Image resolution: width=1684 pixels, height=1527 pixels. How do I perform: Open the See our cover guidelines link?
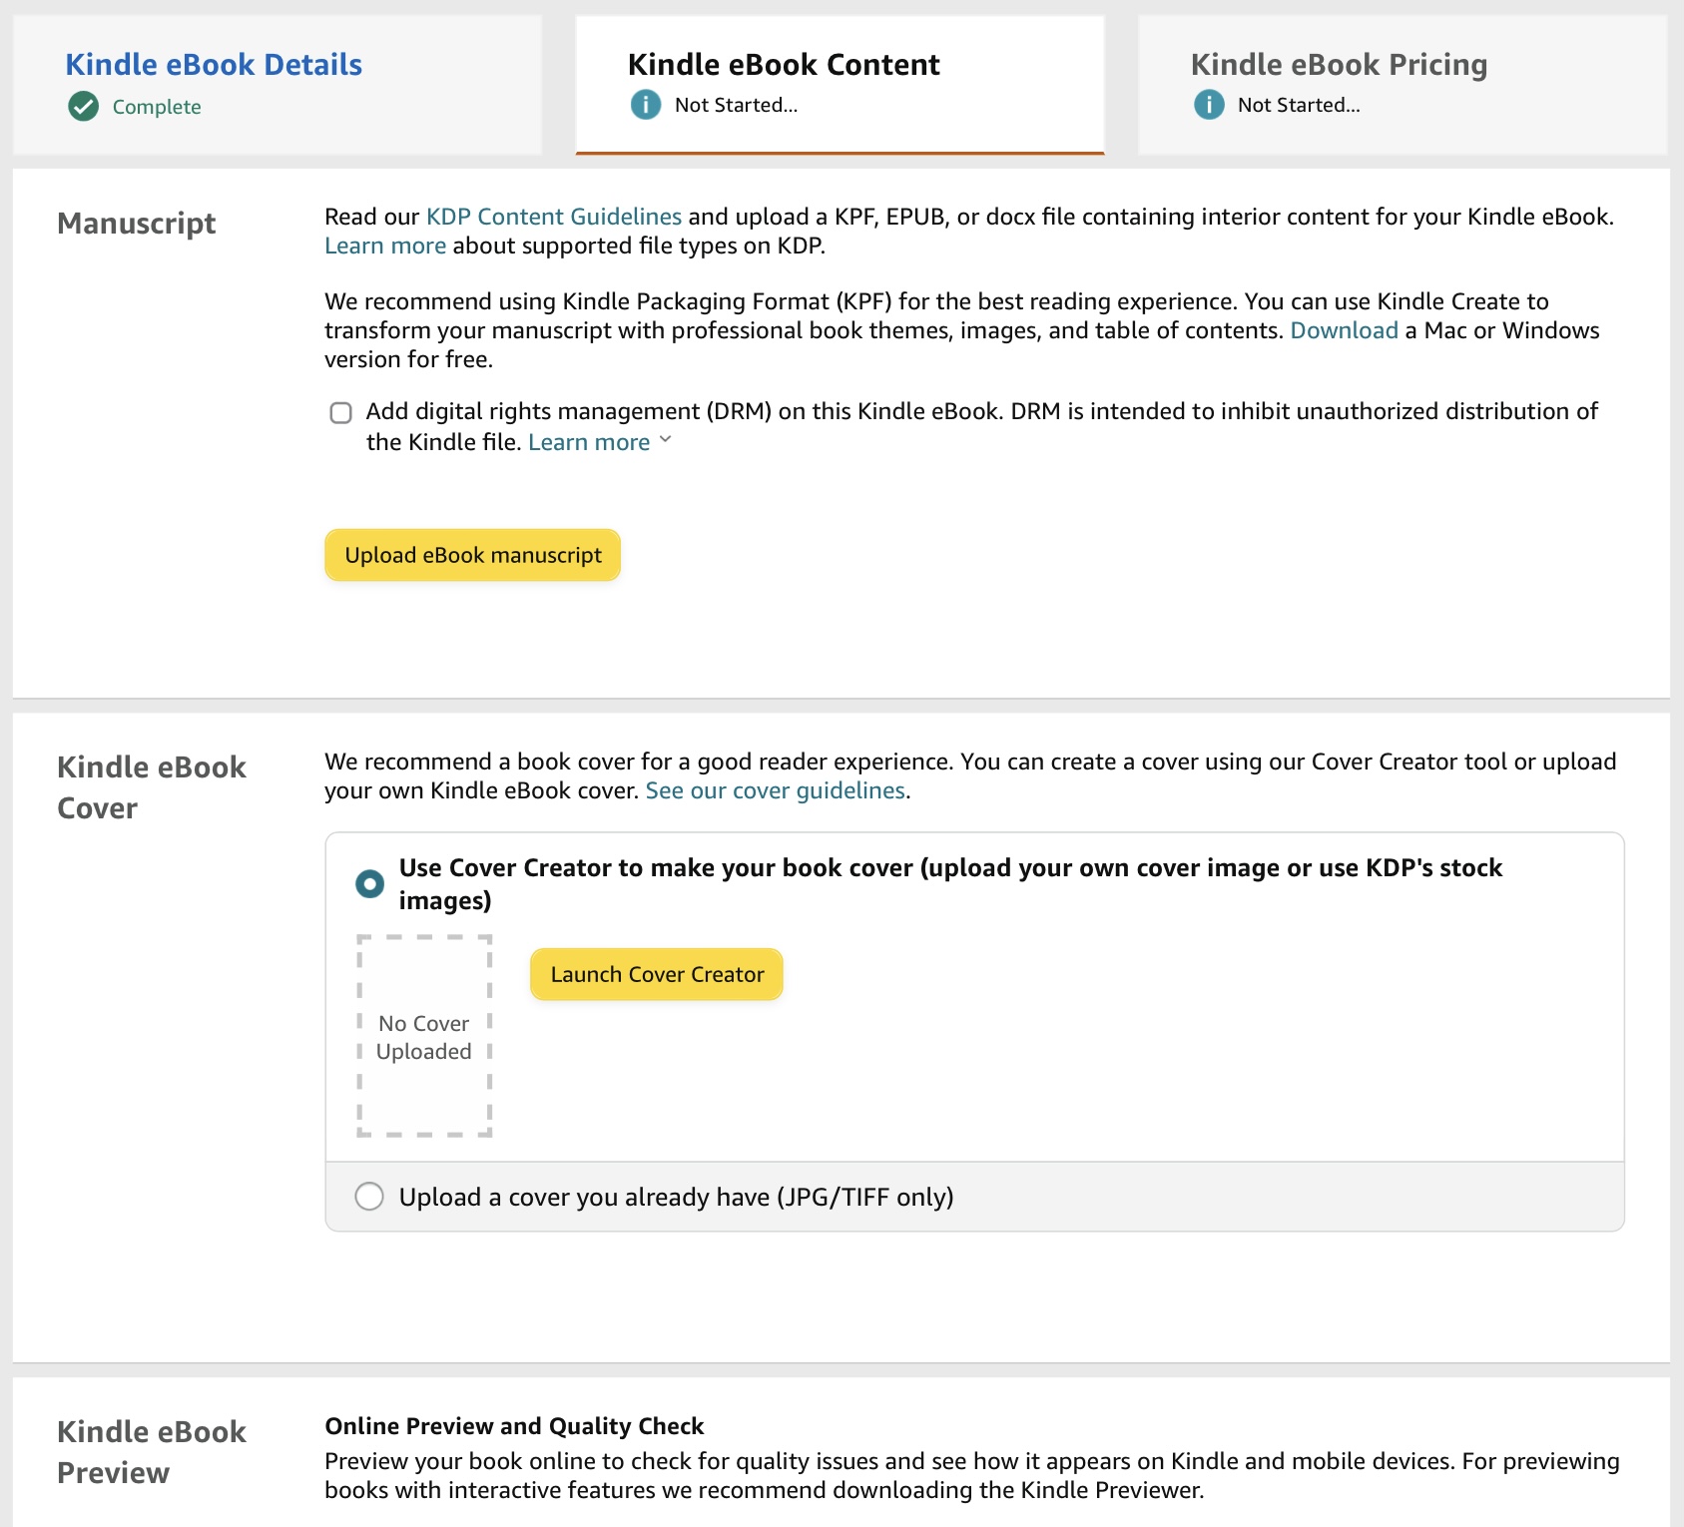point(776,790)
